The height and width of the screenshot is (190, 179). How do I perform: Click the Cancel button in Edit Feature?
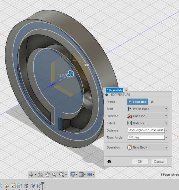(159, 162)
